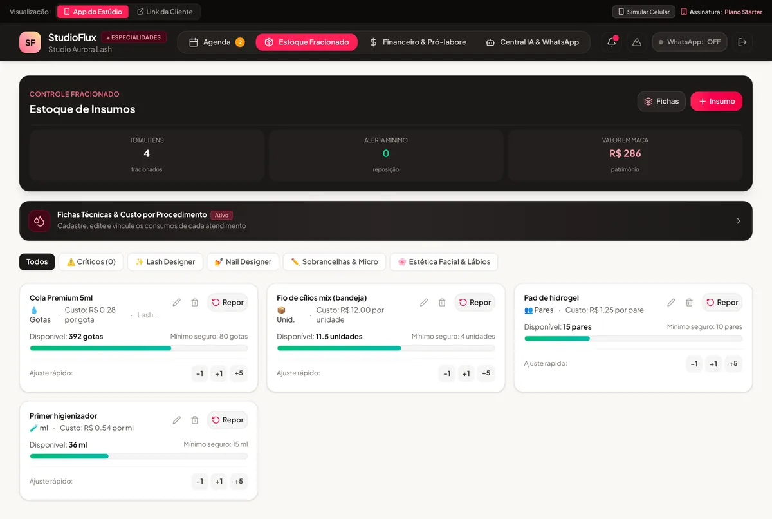772x519 pixels.
Task: Increase Fio de cílios mix by 1
Action: tap(466, 373)
